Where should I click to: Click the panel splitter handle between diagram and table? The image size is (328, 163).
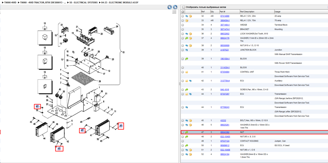coord(179,84)
